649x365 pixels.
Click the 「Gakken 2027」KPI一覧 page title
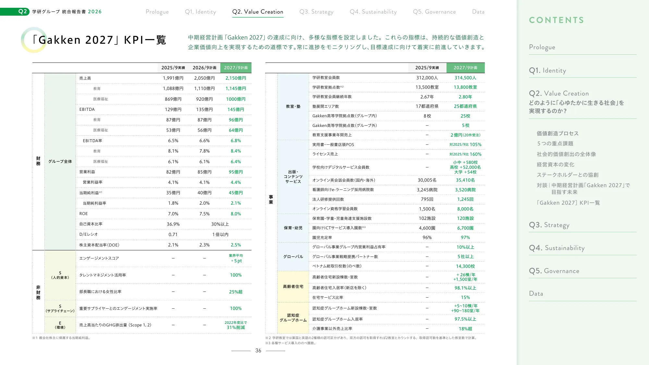99,40
